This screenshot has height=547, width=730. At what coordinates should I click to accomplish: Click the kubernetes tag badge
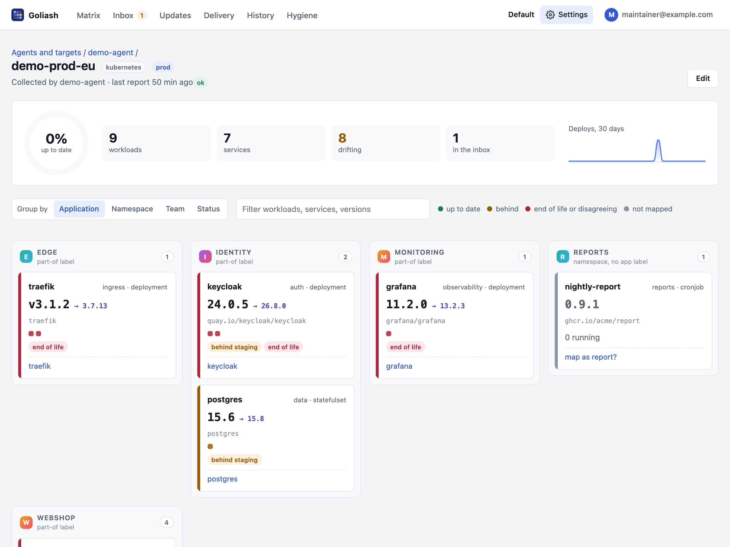pyautogui.click(x=123, y=67)
